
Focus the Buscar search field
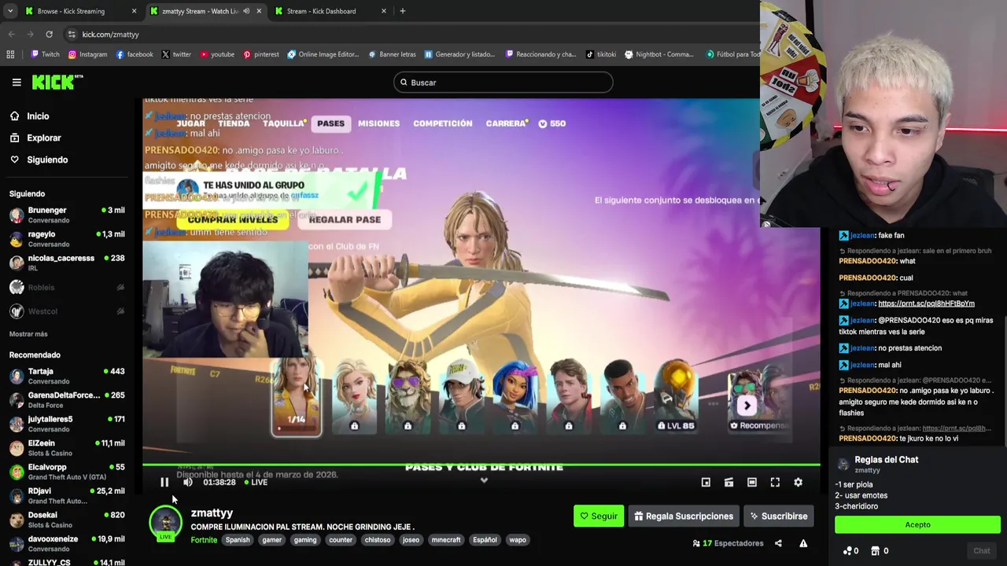click(503, 83)
